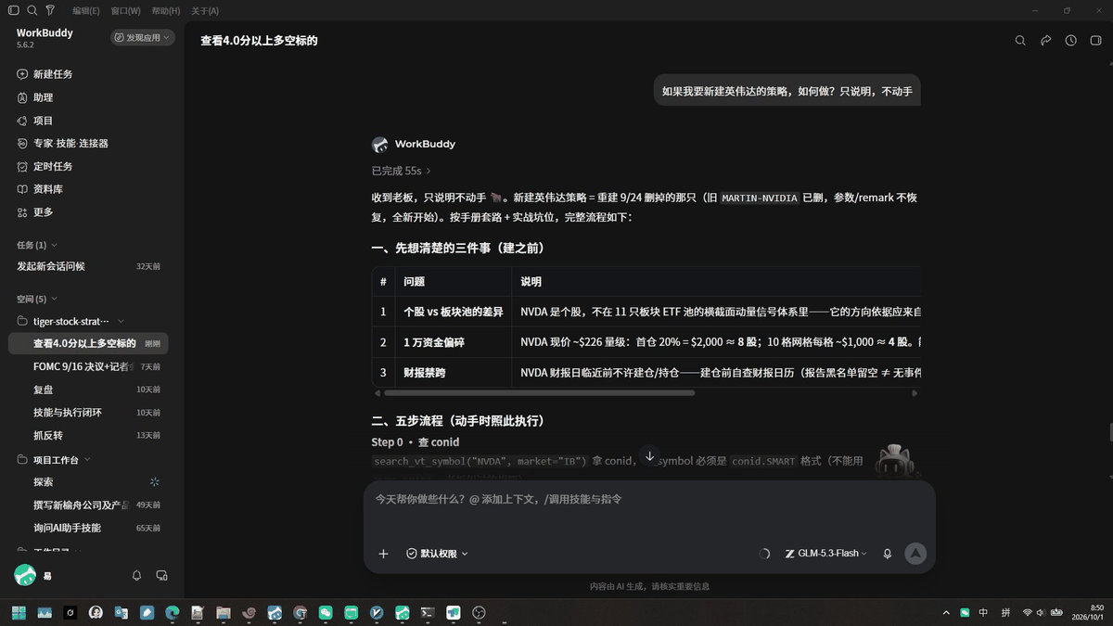The image size is (1113, 626).
Task: Click the table scroll right arrow
Action: coord(915,393)
